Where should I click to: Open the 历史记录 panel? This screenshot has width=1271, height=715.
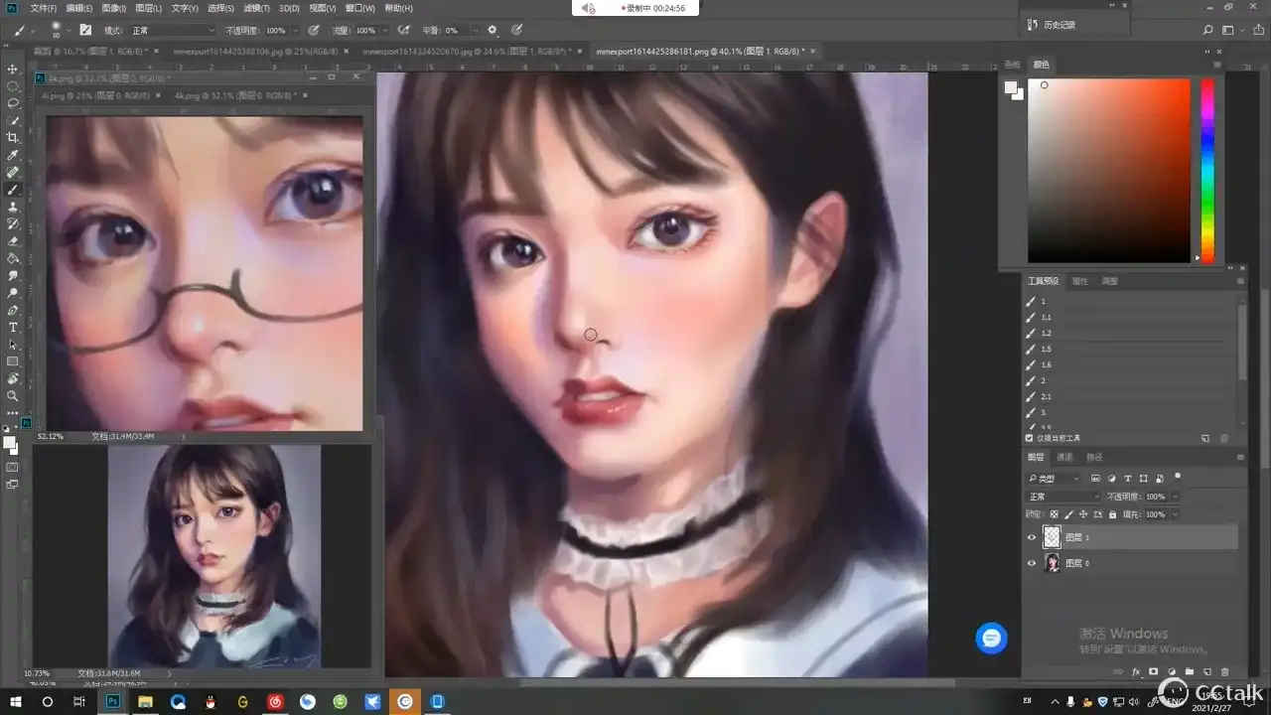1059,25
